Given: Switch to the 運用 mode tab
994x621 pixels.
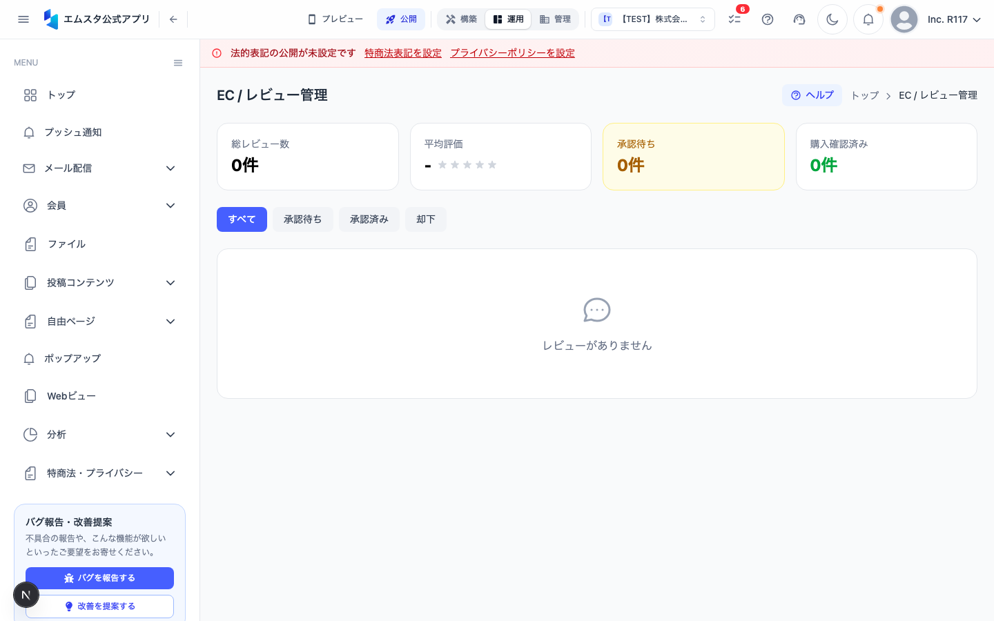Looking at the screenshot, I should pos(508,19).
